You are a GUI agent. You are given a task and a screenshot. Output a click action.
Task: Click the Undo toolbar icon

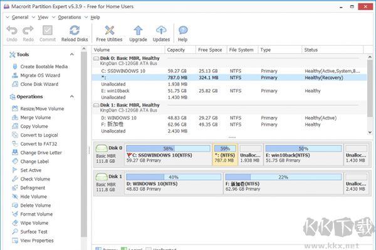pyautogui.click(x=12, y=31)
